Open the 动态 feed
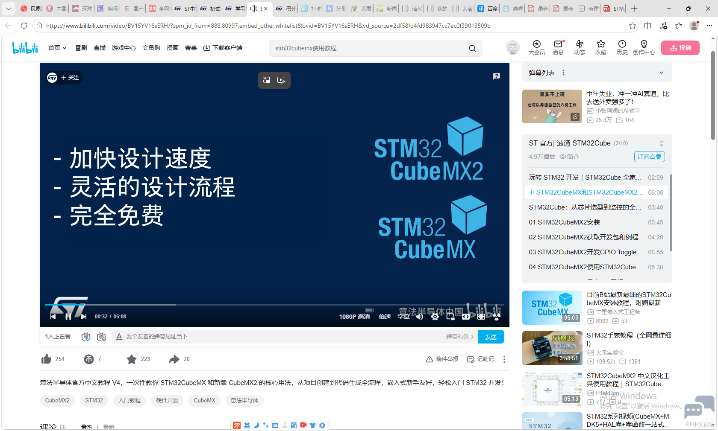The width and height of the screenshot is (718, 431). 580,47
